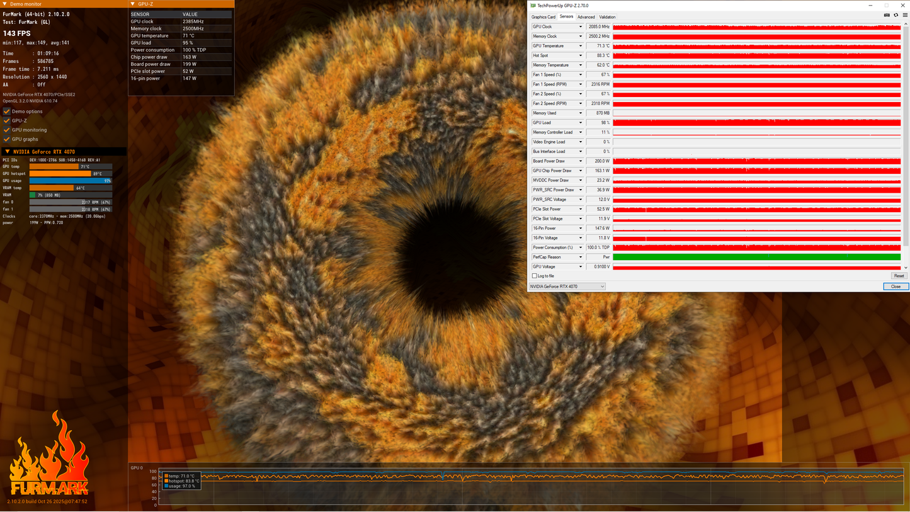Viewport: 910px width, 512px height.
Task: Open the Validation tab
Action: coord(607,17)
